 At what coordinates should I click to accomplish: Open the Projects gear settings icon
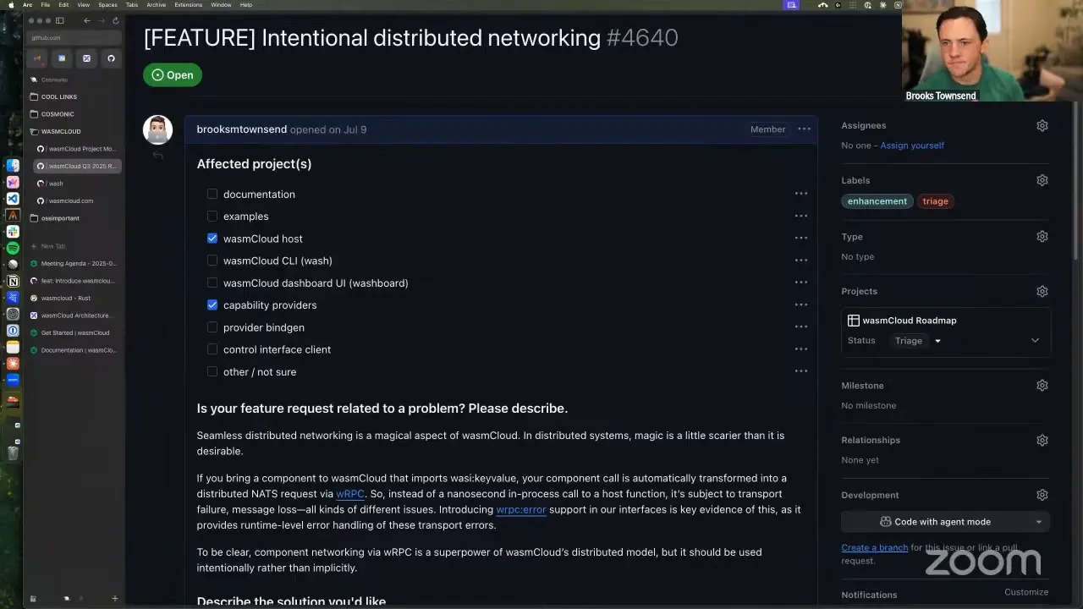point(1042,291)
